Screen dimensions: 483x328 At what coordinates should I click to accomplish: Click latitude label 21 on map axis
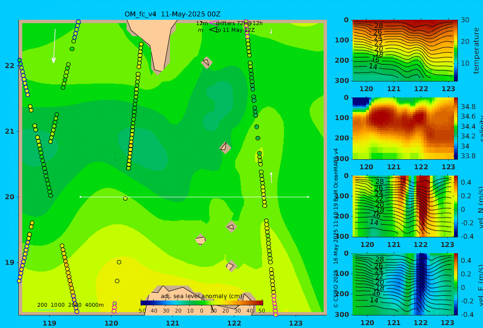10,131
